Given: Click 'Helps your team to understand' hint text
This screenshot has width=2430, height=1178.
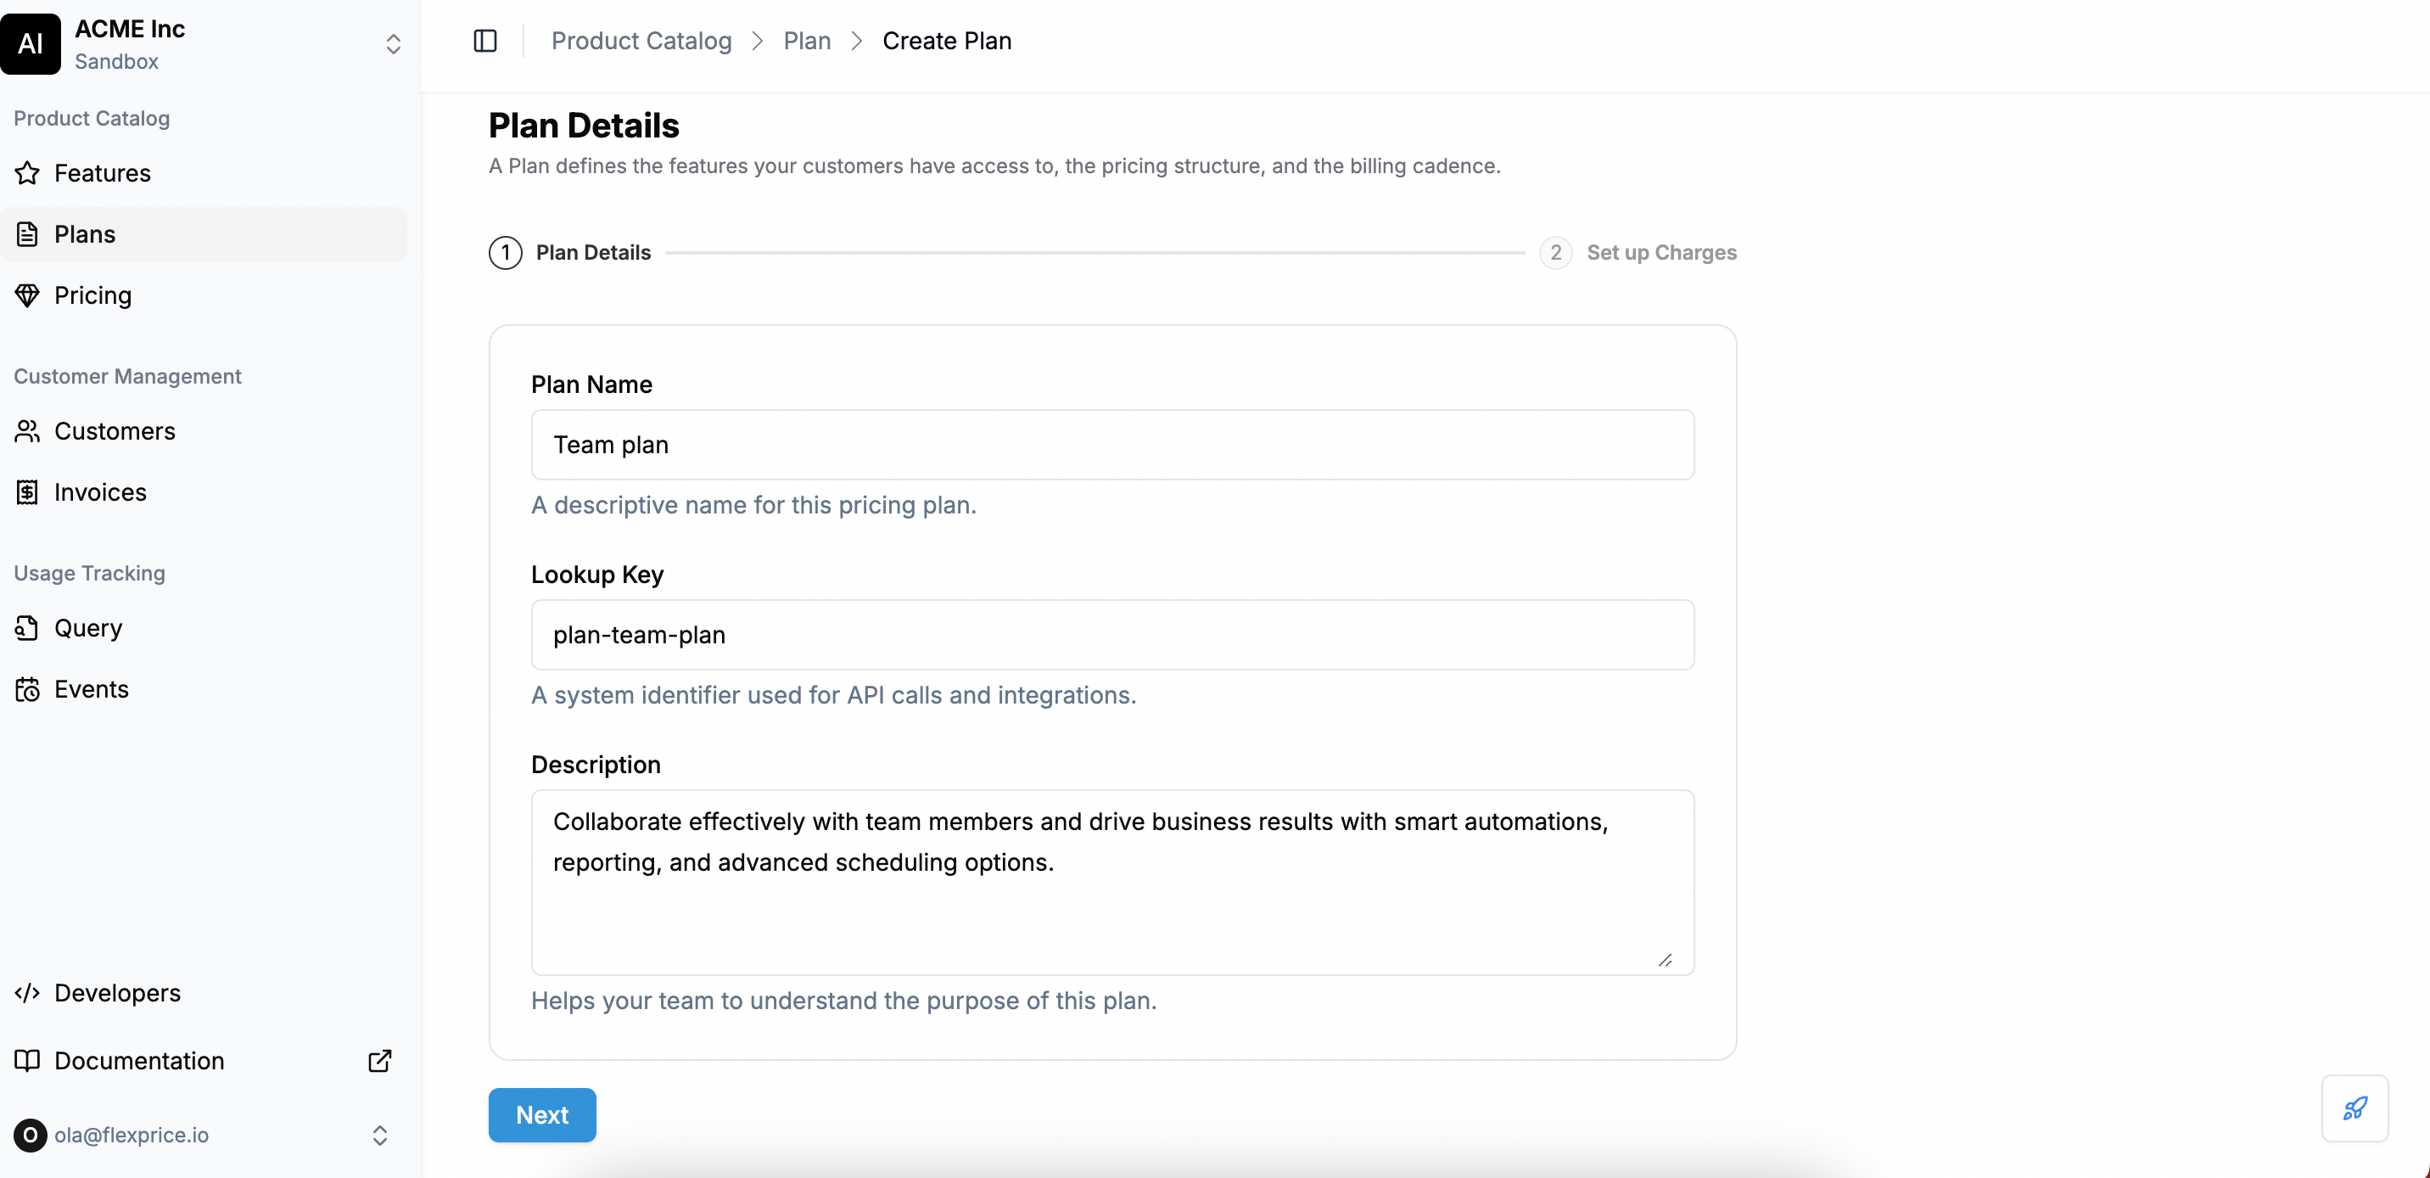Looking at the screenshot, I should (843, 1001).
